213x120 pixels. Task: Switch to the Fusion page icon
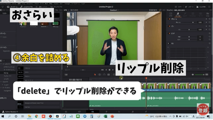click(106, 112)
